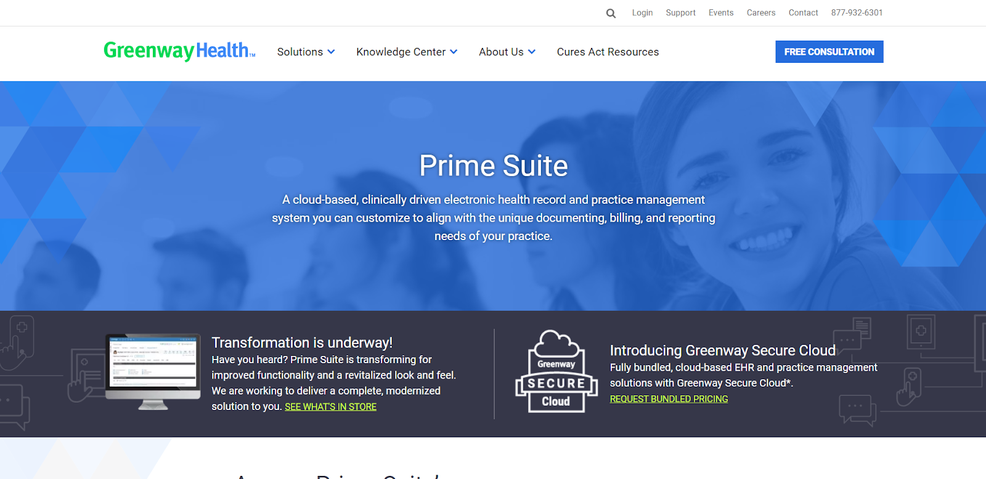Click the Prime Suite hero heading
Viewport: 986px width, 479px height.
(494, 166)
